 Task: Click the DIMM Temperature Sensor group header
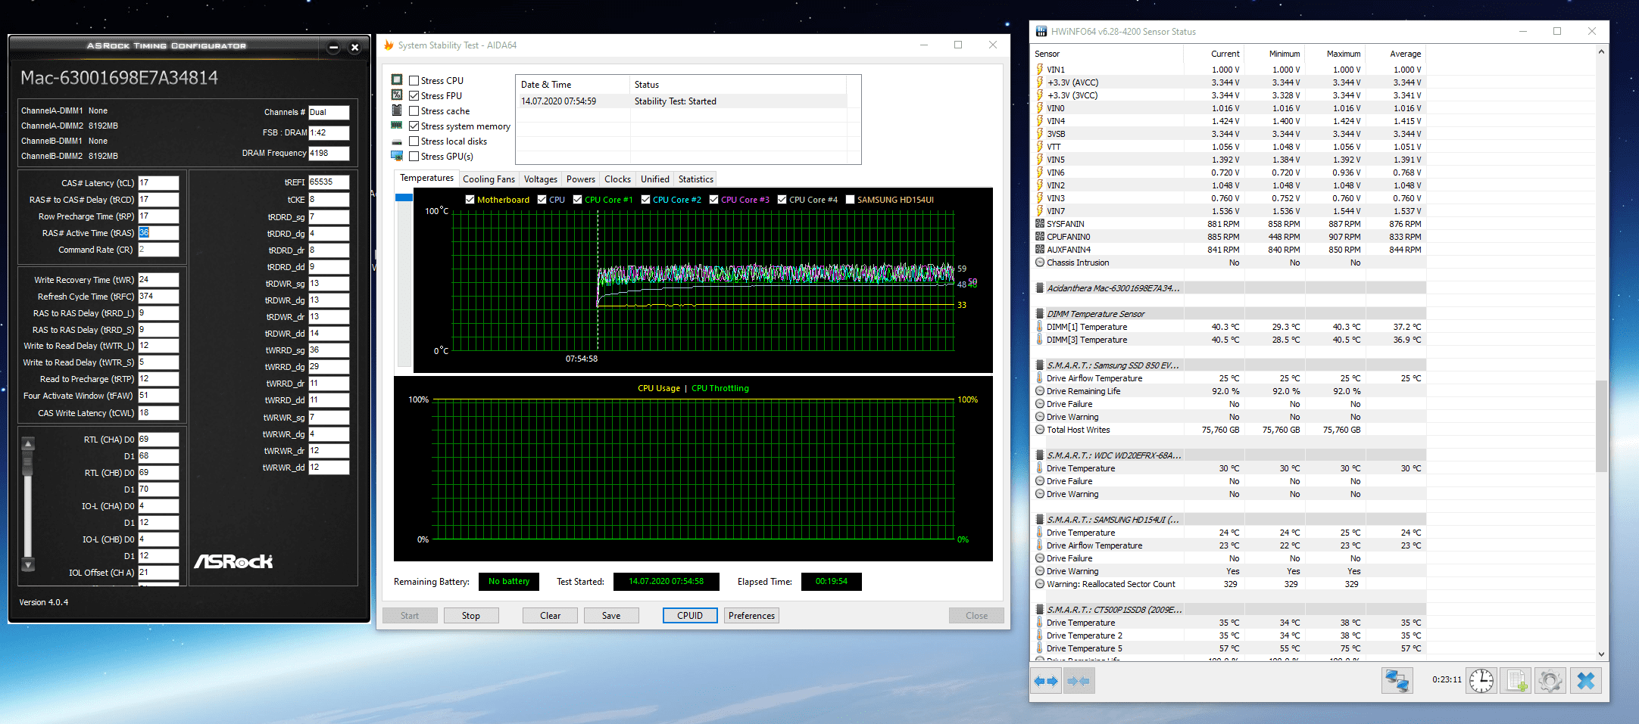pos(1095,314)
